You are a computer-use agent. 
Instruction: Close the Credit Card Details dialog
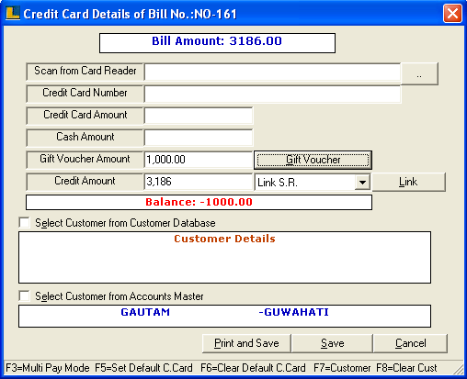(x=452, y=14)
